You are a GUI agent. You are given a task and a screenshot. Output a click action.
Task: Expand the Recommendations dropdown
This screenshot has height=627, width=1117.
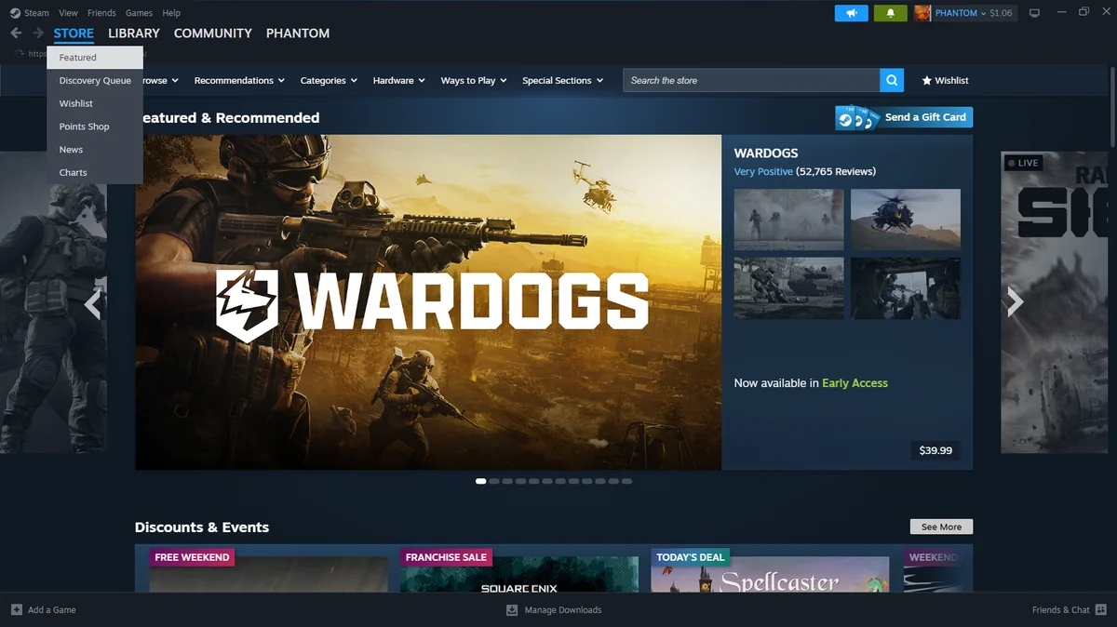(239, 81)
